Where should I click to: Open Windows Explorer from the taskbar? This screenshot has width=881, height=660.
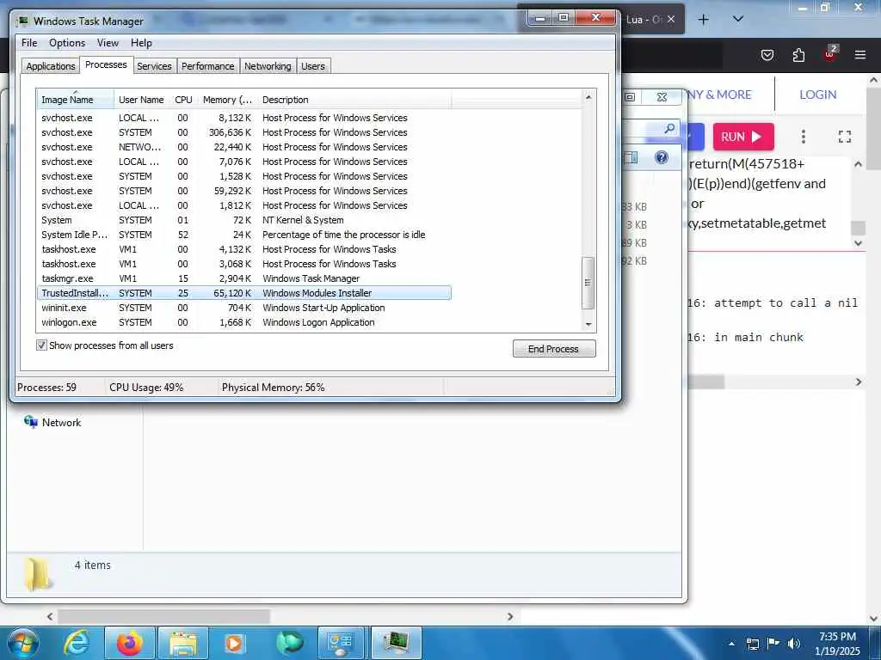pyautogui.click(x=182, y=643)
